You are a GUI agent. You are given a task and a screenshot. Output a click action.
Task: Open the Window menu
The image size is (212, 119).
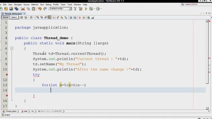[78, 5]
